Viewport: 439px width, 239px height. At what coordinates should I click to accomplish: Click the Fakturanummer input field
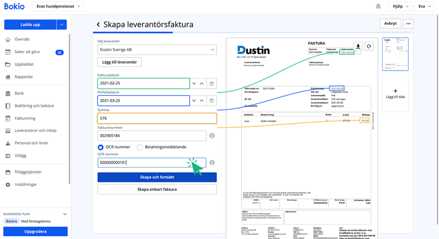point(152,135)
